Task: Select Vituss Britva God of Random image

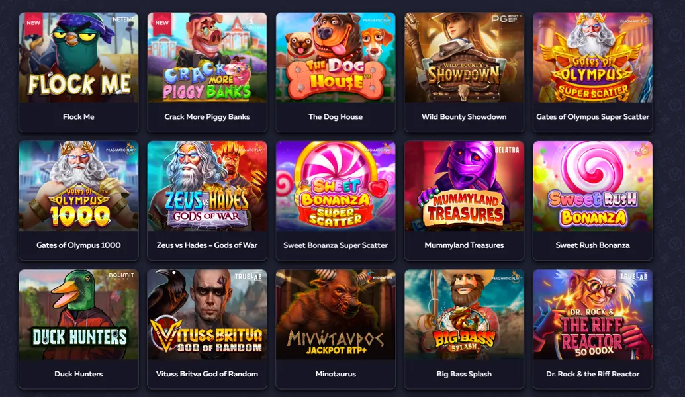Action: 207,314
